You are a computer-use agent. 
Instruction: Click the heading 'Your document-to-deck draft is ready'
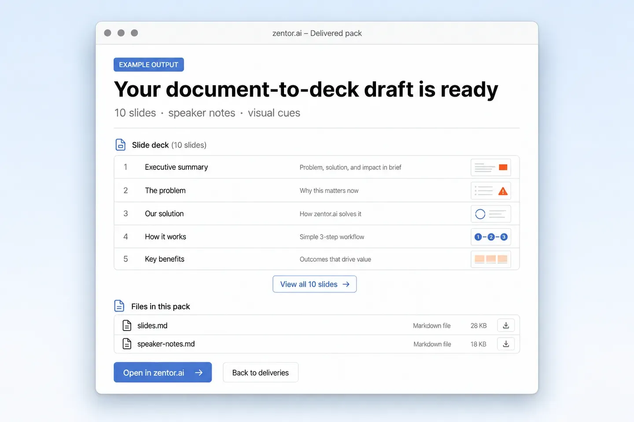pyautogui.click(x=306, y=89)
